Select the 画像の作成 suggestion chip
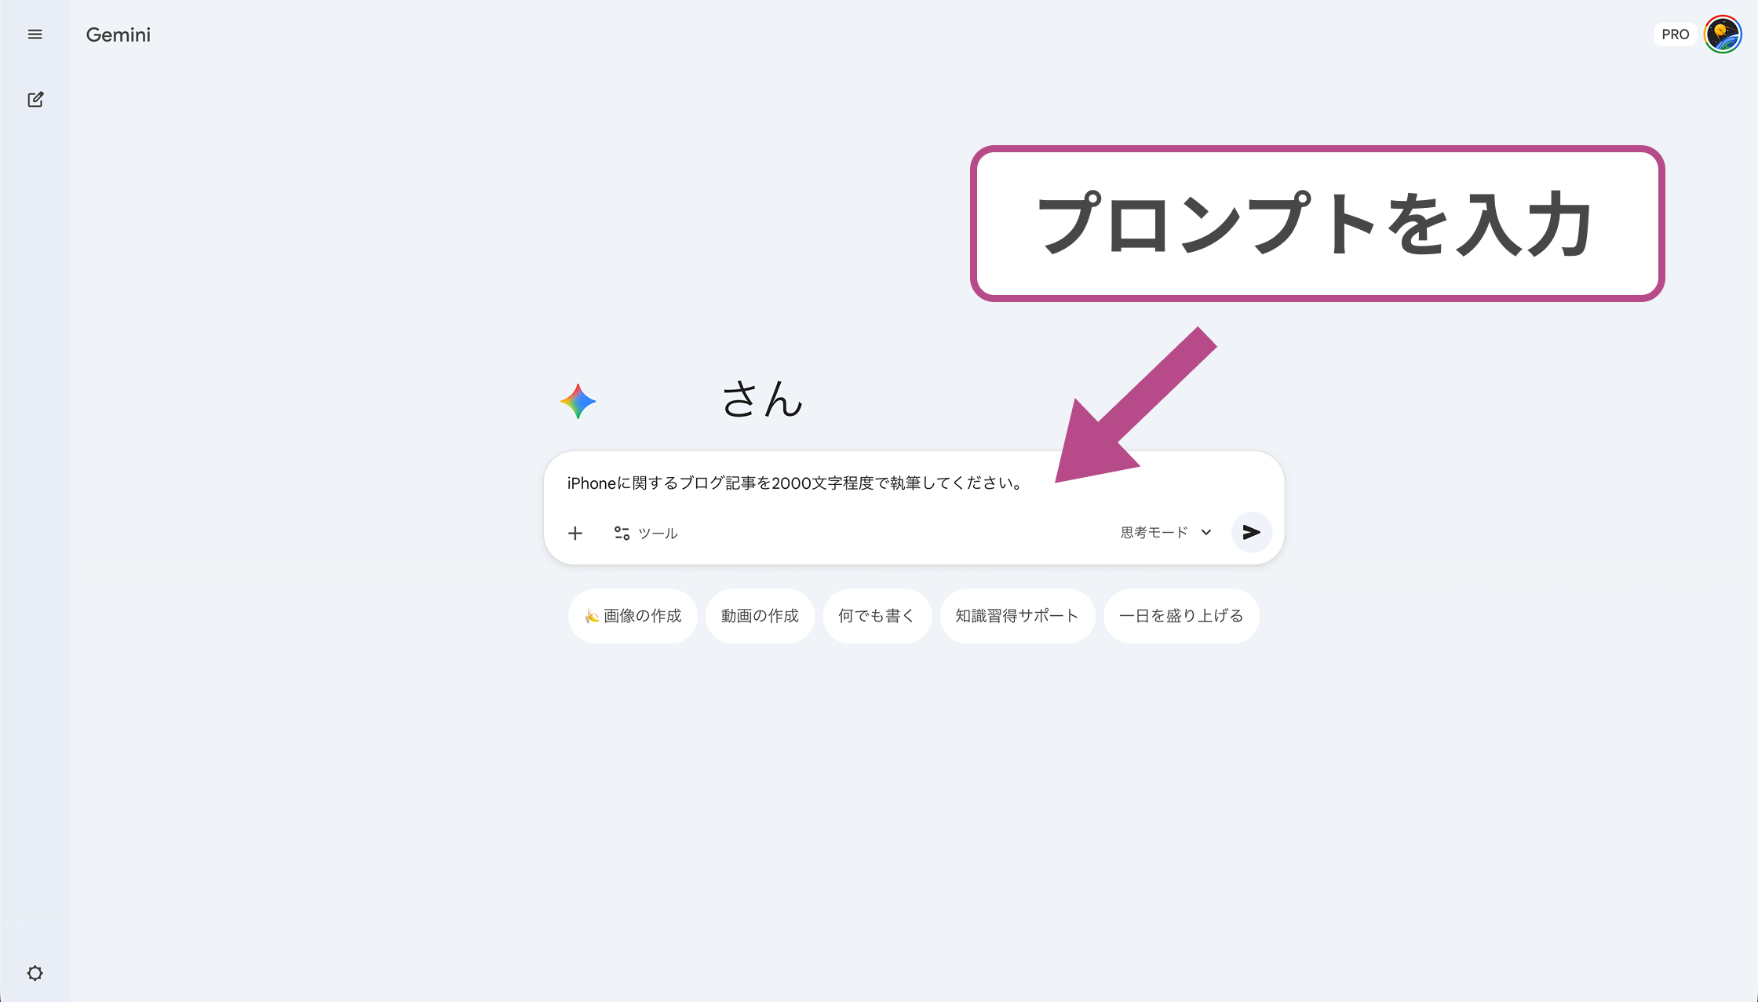This screenshot has height=1002, width=1758. click(633, 616)
